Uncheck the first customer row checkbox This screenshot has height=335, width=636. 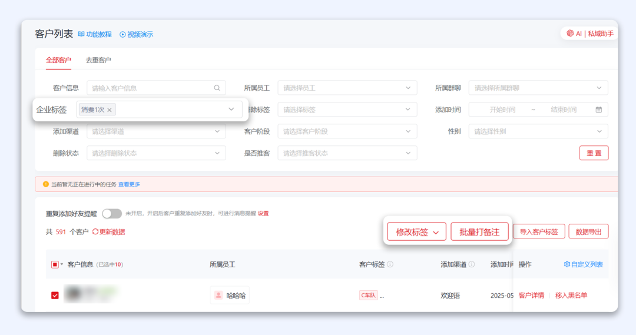coord(55,295)
